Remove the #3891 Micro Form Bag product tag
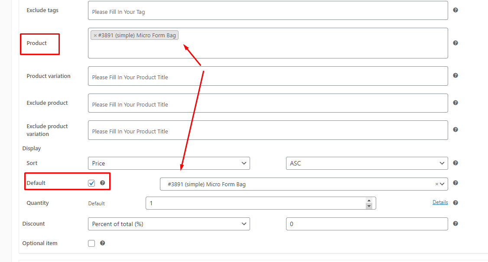This screenshot has width=488, height=262. (x=95, y=36)
